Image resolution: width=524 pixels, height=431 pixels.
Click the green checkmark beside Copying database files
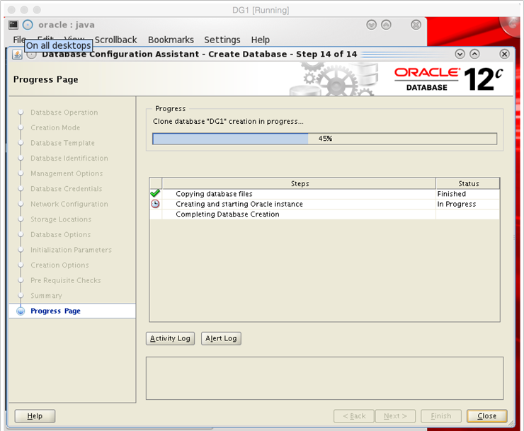click(155, 193)
